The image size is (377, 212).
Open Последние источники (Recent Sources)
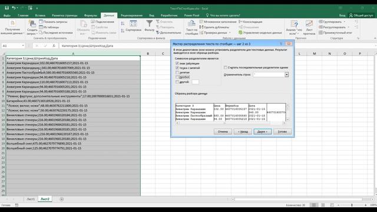(56, 32)
